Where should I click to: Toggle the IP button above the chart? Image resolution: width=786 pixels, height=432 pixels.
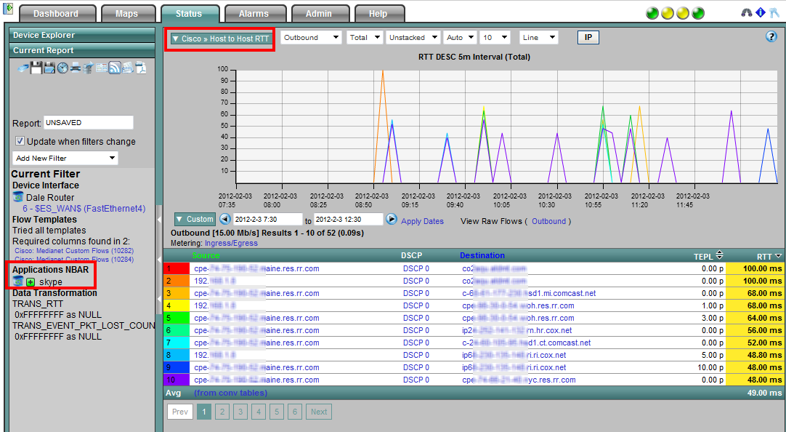coord(588,37)
